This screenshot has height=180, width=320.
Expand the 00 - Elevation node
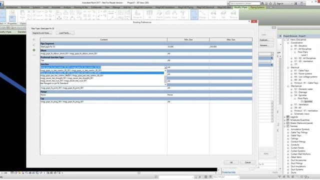[291, 46]
